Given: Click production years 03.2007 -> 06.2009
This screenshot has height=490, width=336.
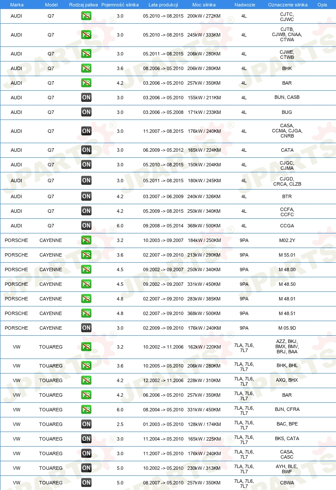Looking at the screenshot, I should tap(163, 196).
